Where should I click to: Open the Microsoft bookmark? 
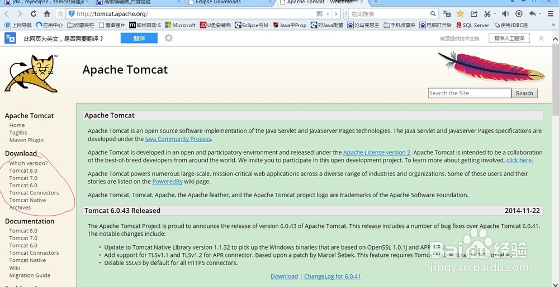(180, 25)
